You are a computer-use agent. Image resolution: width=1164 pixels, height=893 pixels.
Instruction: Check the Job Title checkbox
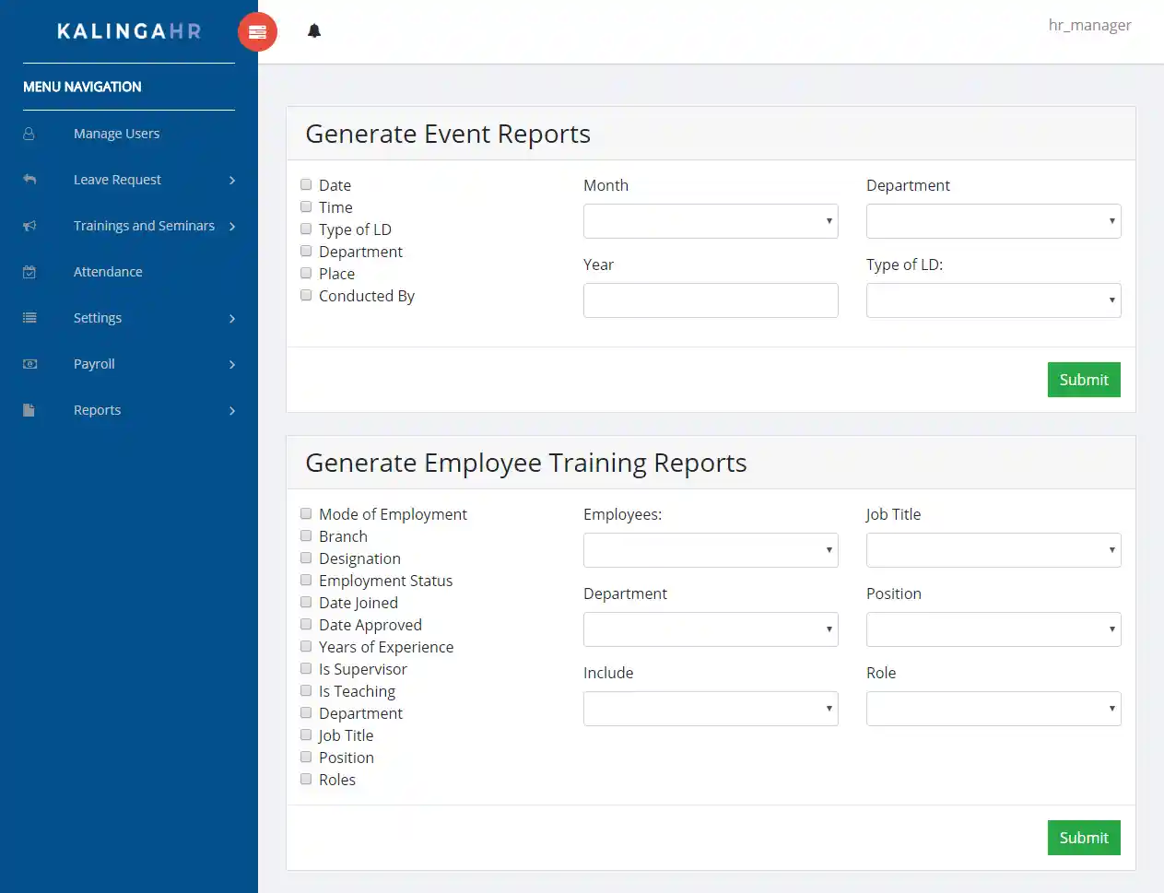click(x=306, y=734)
